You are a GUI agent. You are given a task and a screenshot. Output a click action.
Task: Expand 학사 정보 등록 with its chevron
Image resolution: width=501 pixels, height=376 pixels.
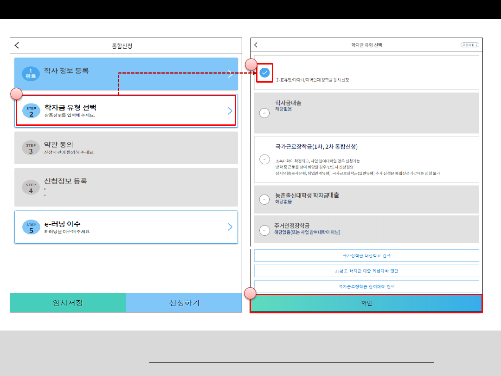(x=231, y=74)
